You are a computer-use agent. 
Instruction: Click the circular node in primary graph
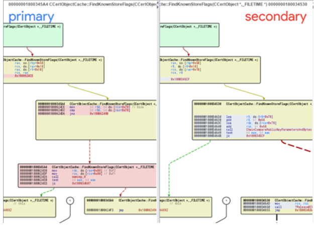[x=70, y=200]
